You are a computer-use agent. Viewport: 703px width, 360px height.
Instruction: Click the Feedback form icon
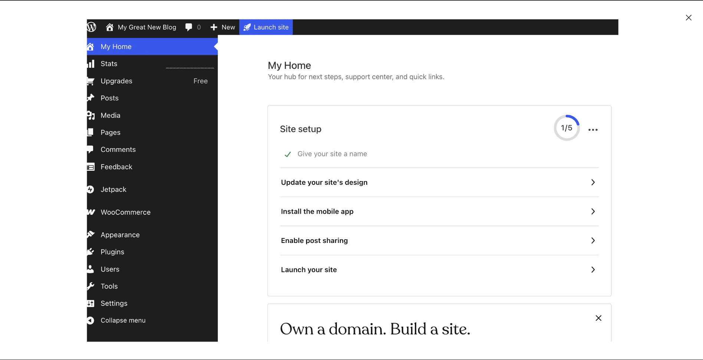(91, 167)
